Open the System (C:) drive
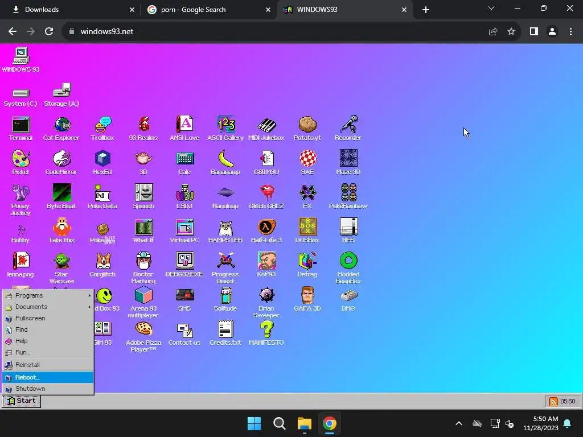Screen dimensions: 583x437 [20, 97]
